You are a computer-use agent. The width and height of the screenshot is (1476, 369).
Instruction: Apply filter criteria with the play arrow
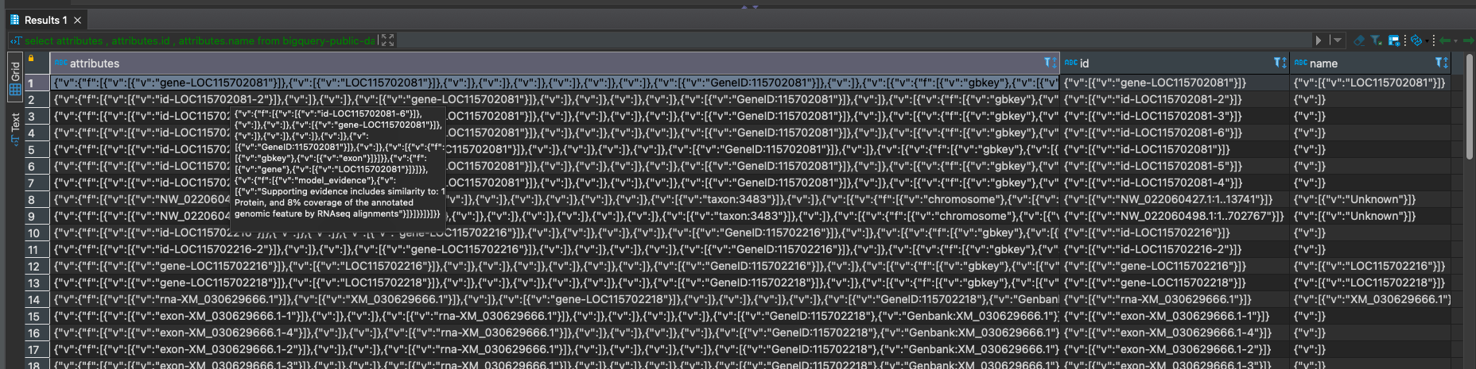tap(1318, 40)
